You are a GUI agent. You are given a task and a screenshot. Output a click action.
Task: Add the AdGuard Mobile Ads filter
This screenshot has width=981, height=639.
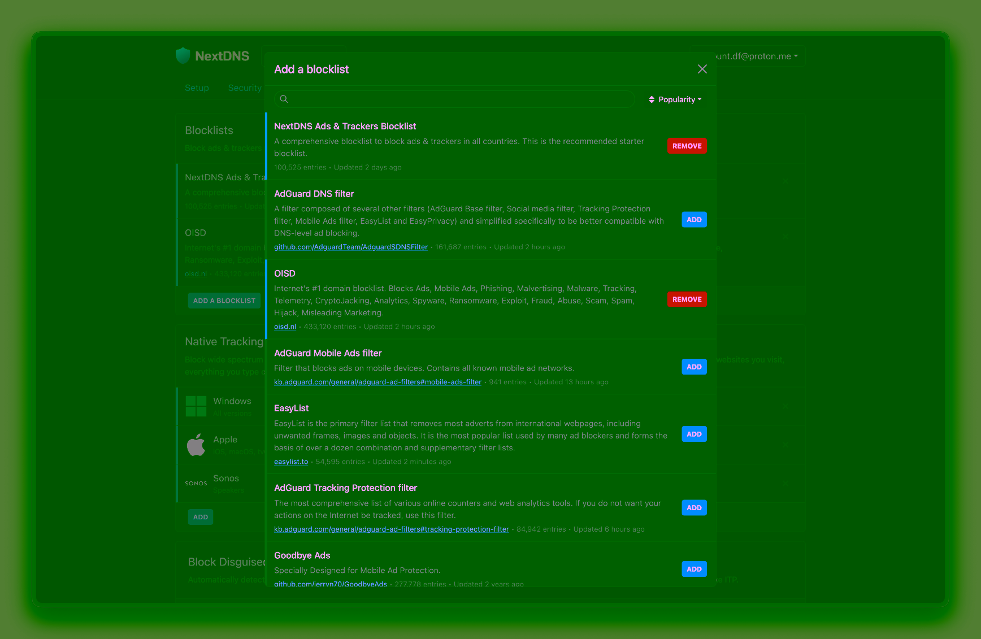(x=694, y=367)
